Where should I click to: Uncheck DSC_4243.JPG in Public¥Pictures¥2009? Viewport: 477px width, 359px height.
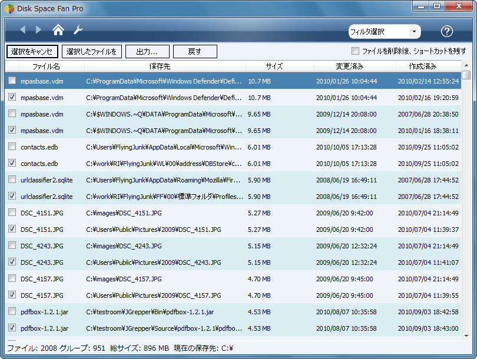click(x=12, y=261)
